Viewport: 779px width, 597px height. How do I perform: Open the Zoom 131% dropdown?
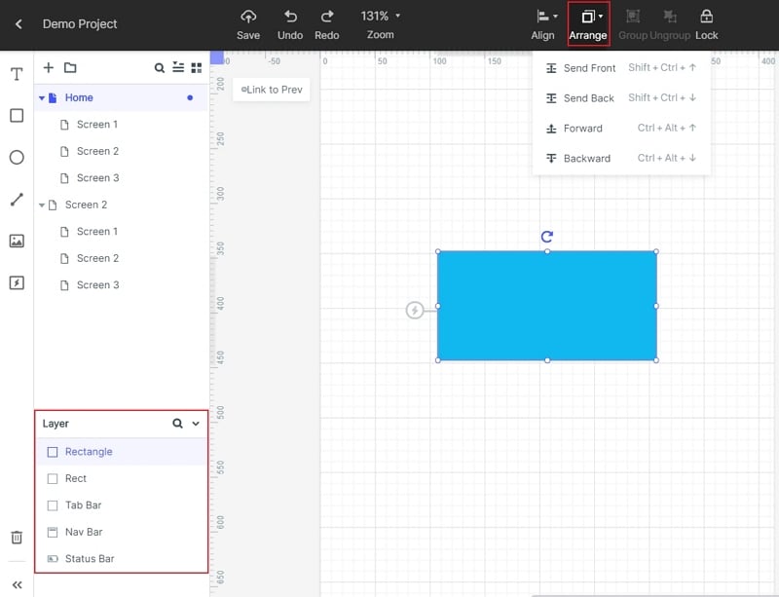(x=381, y=24)
